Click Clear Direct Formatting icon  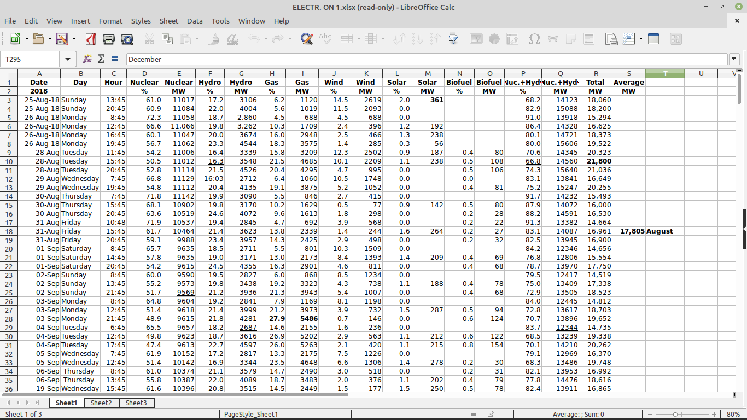click(x=232, y=39)
